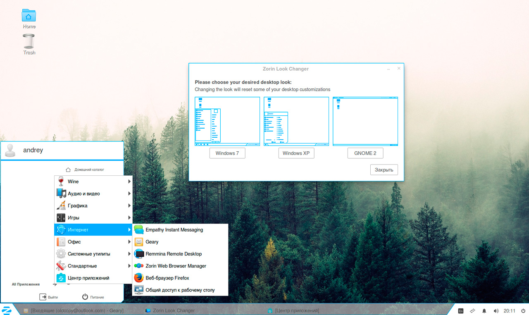
Task: Expand the Wine submenu arrow
Action: 129,181
